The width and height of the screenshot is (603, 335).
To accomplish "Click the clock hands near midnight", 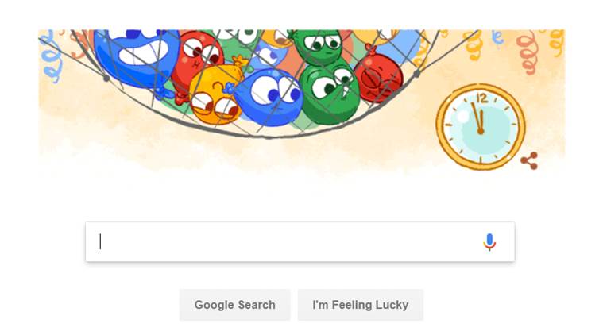I will click(x=478, y=117).
